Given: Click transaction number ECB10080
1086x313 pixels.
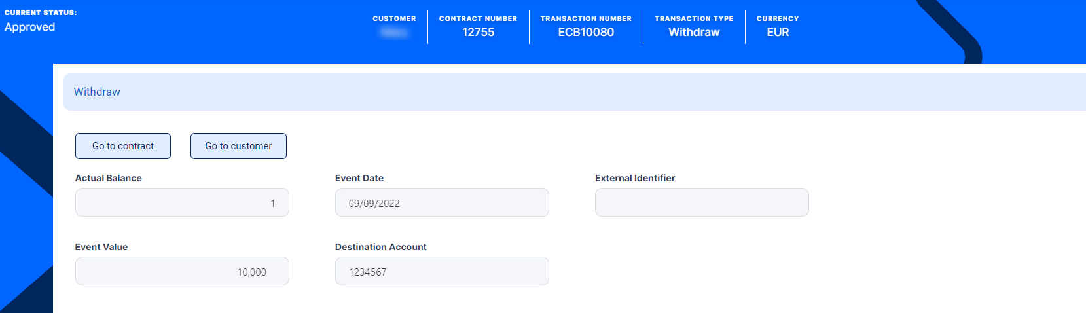Looking at the screenshot, I should (x=586, y=32).
